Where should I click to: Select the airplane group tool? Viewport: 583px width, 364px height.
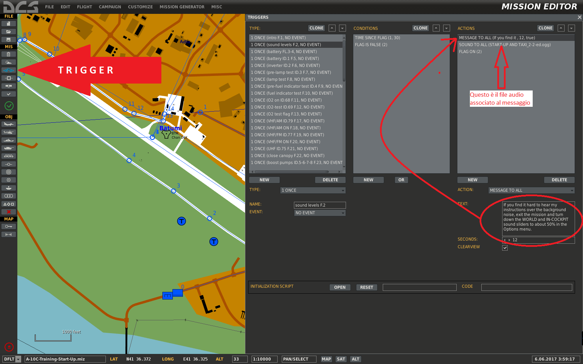coord(9,124)
